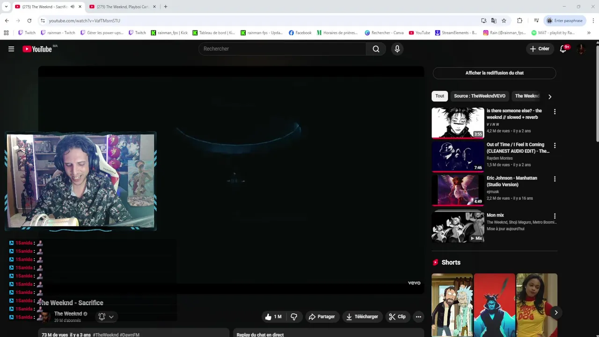Open the translate page icon in address bar

(494, 21)
